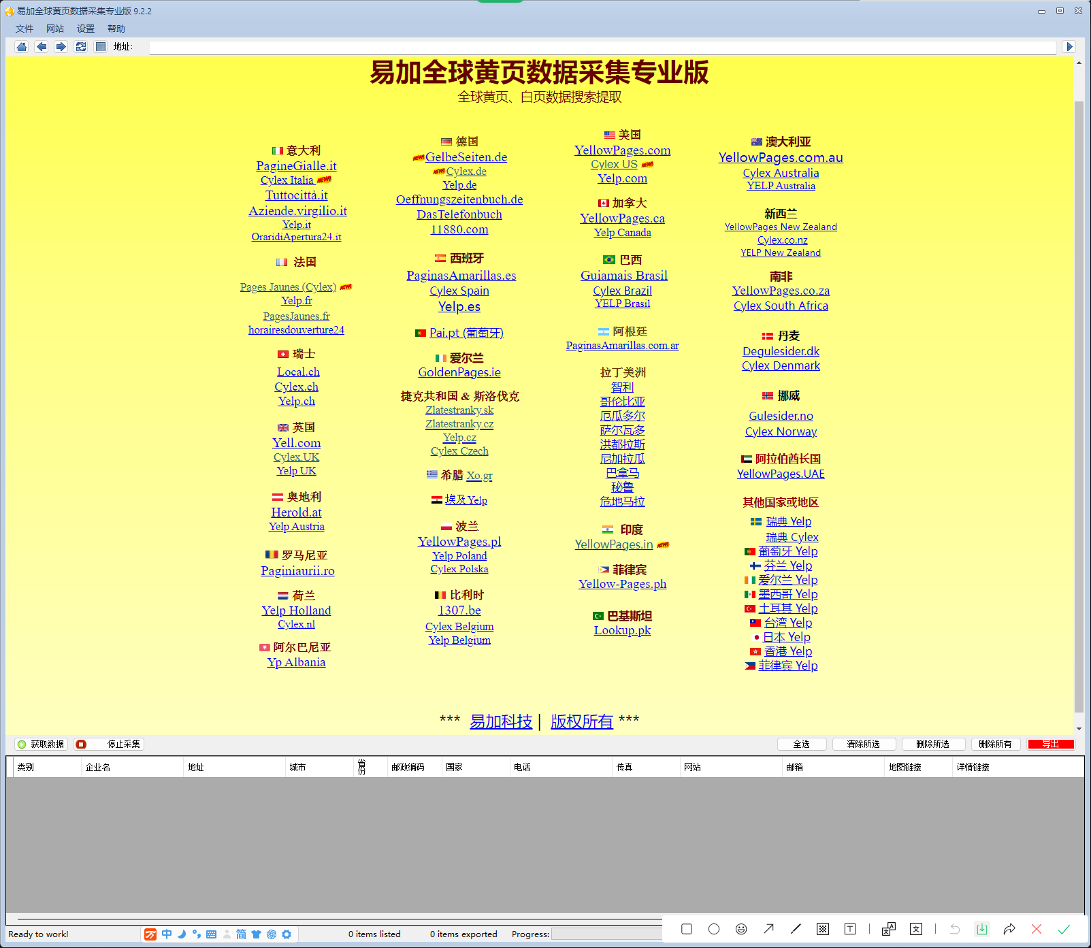
Task: Click the 删除所选 button
Action: pyautogui.click(x=932, y=744)
